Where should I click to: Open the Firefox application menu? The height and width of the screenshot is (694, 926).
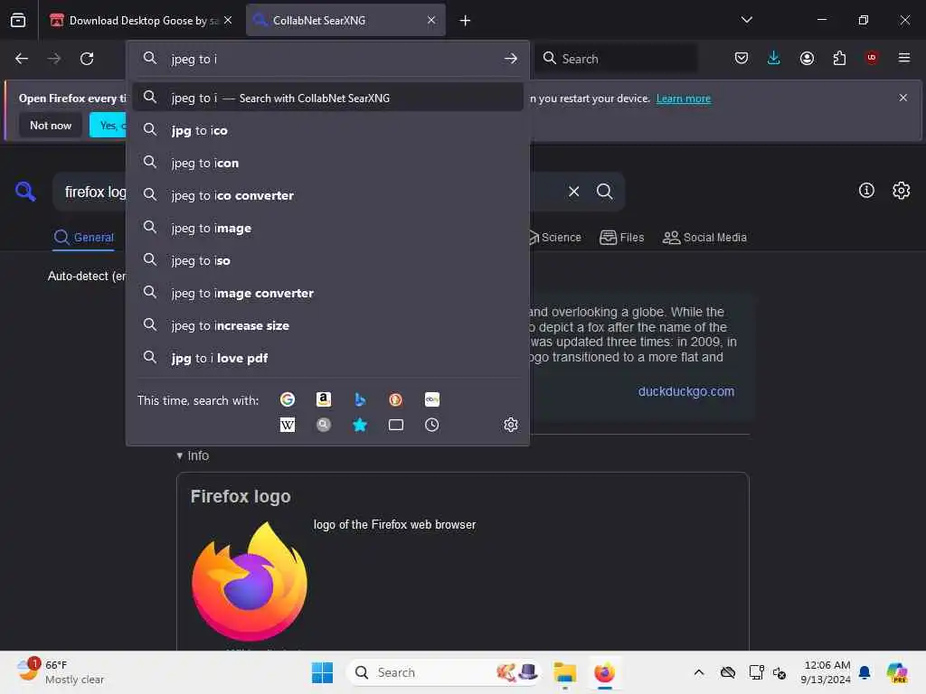tap(904, 58)
